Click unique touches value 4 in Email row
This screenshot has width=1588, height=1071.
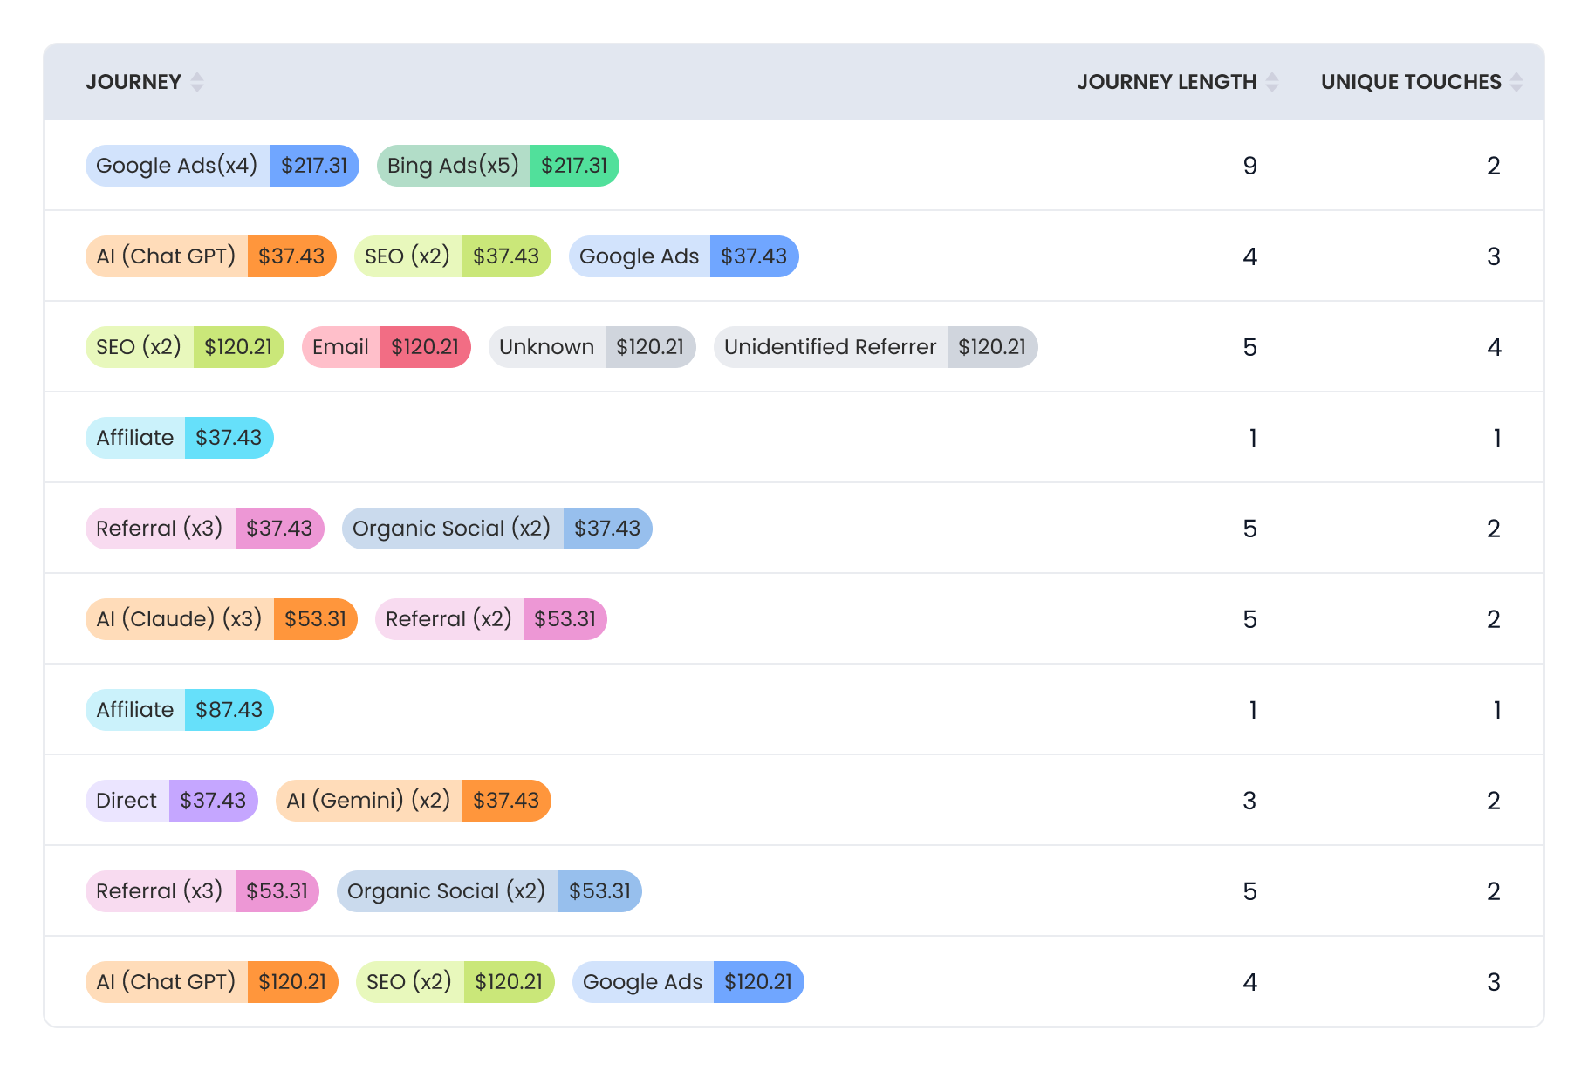[1494, 347]
